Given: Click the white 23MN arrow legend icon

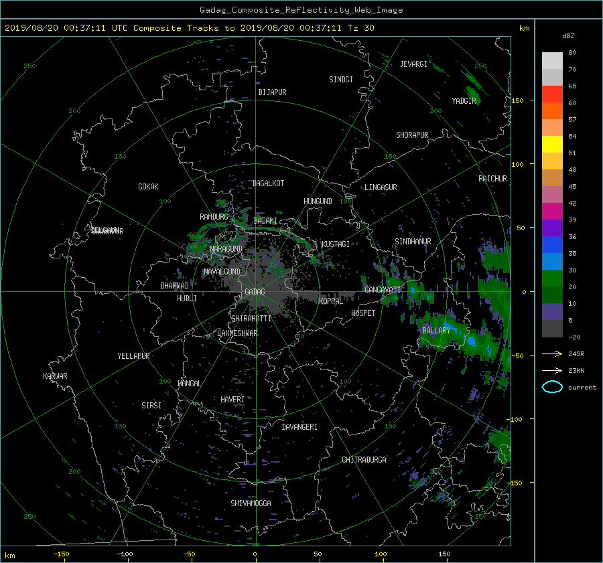Looking at the screenshot, I should click(552, 370).
